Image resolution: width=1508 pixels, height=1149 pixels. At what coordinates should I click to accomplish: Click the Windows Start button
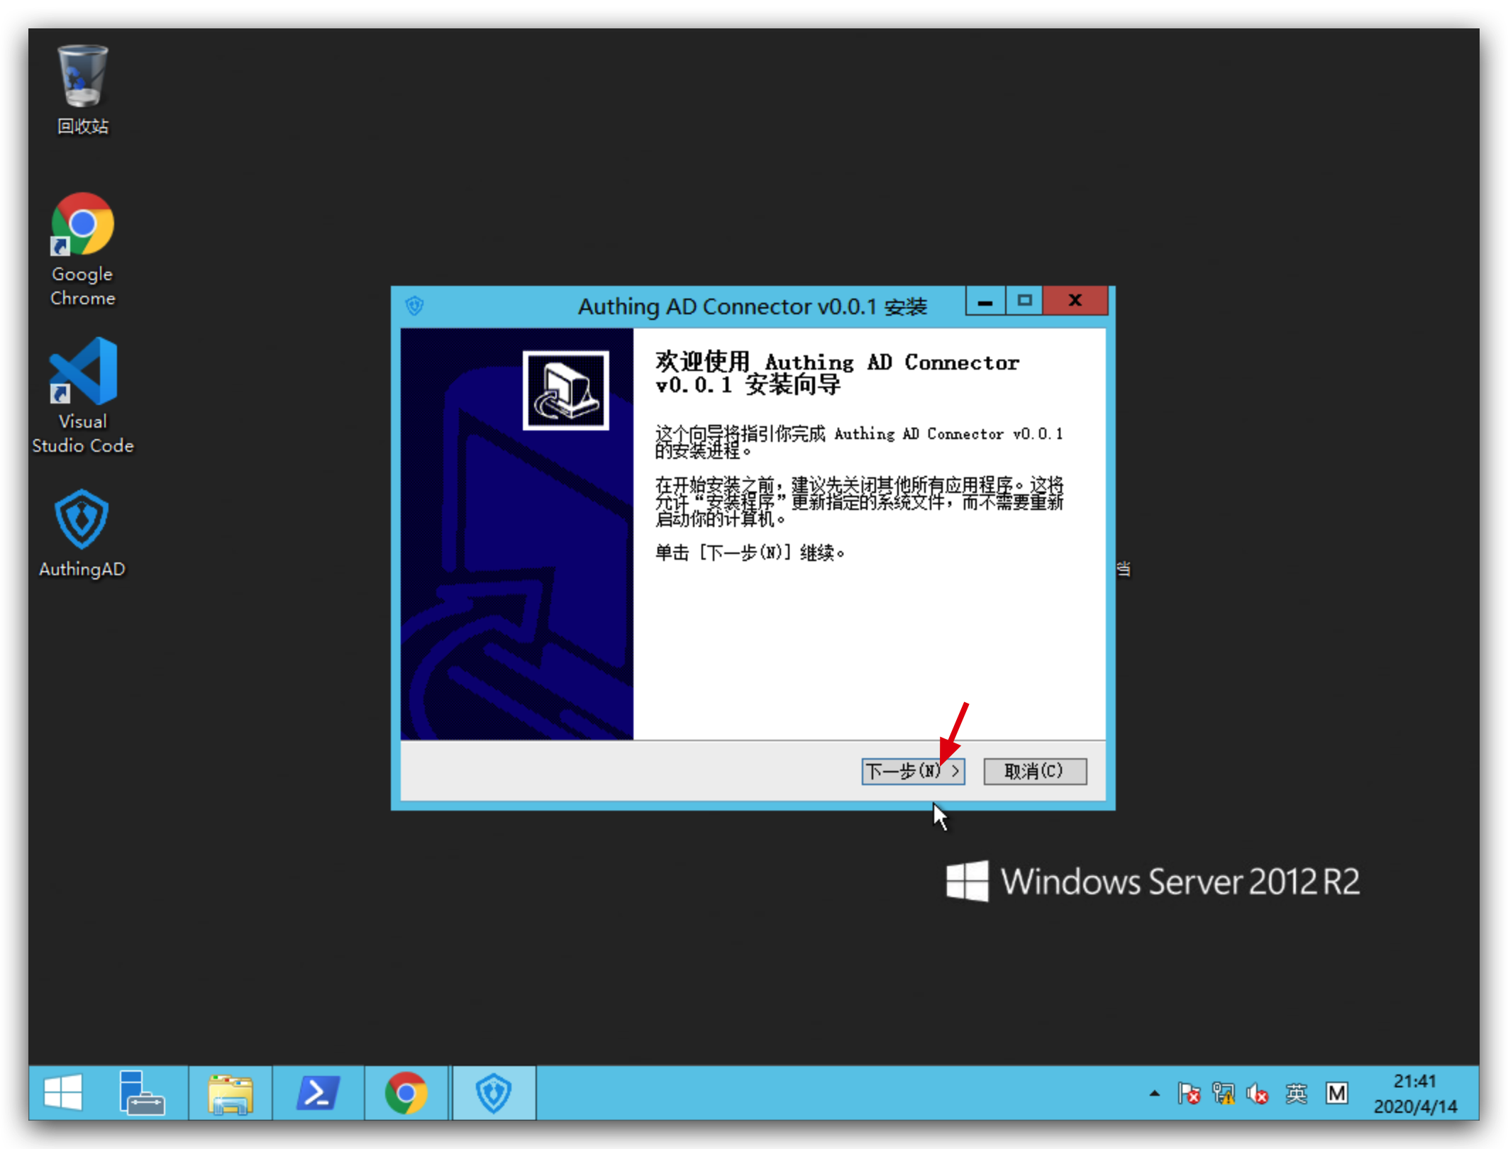63,1092
